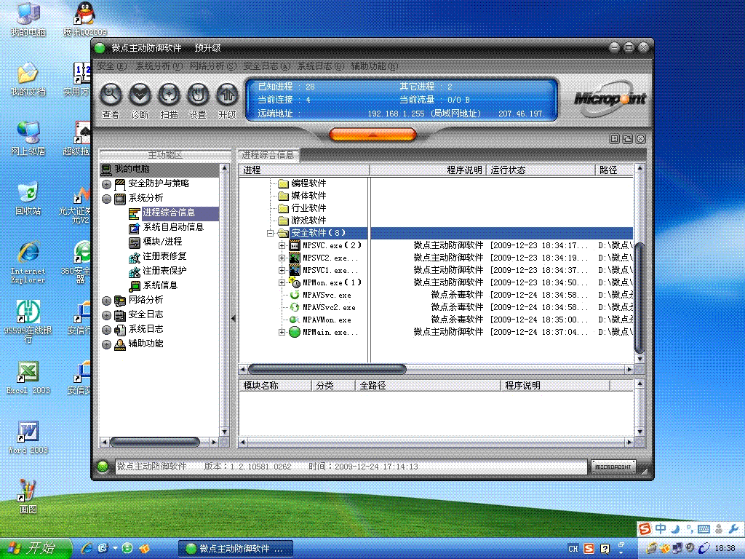Open Excel 2003 desktop shortcut
745x559 pixels.
(28, 378)
